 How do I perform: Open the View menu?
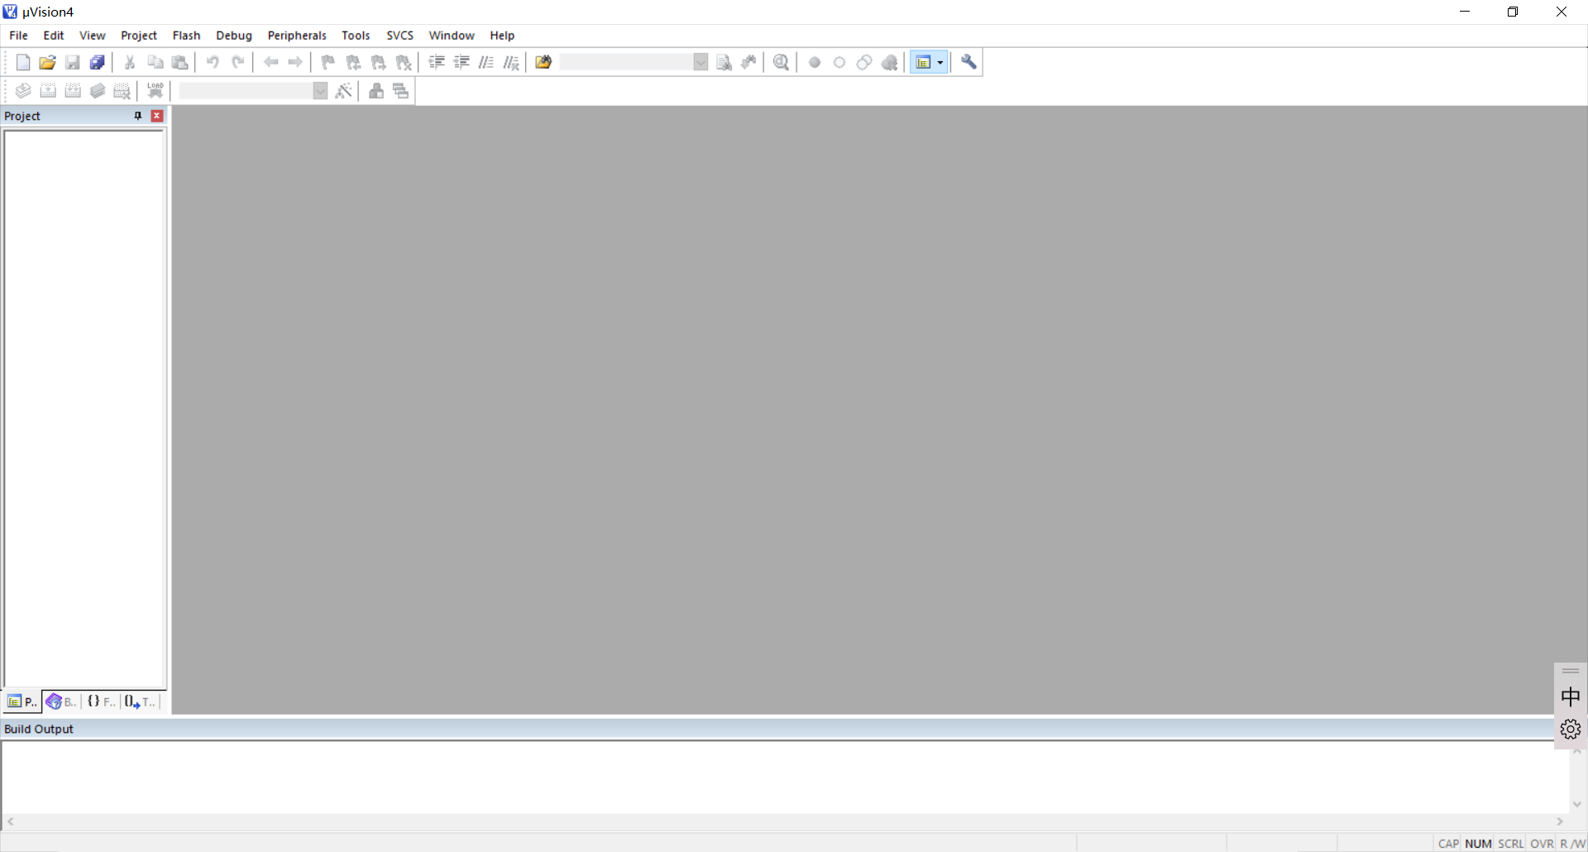coord(92,36)
